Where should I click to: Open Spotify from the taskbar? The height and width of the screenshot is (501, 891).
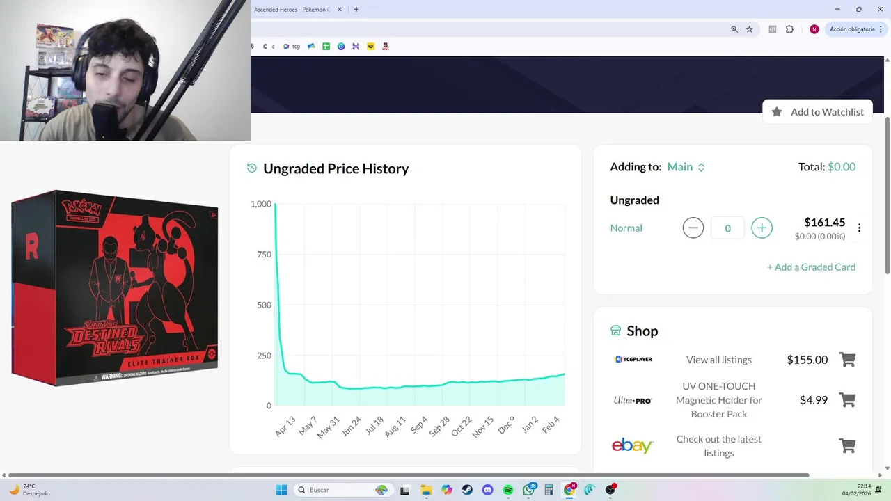tap(508, 490)
